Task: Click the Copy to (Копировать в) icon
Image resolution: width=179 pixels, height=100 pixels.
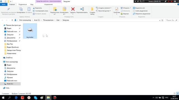Action: click(x=64, y=9)
